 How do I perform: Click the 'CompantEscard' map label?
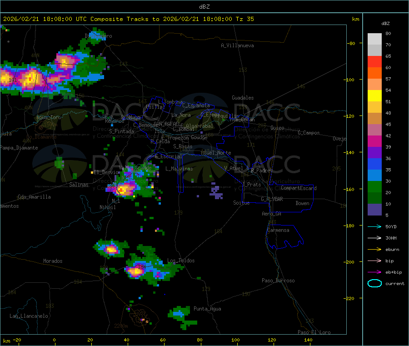[299, 188]
